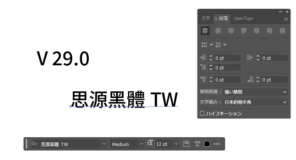
Task: Click the space before paragraph icon
Action: pos(203,79)
